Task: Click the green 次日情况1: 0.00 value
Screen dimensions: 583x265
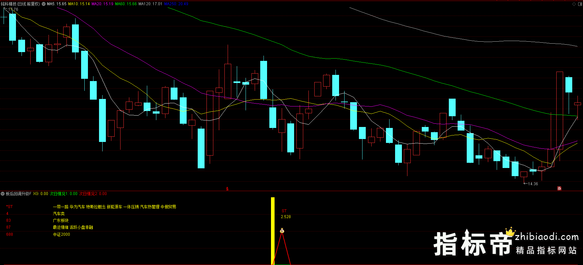Action: (x=64, y=194)
